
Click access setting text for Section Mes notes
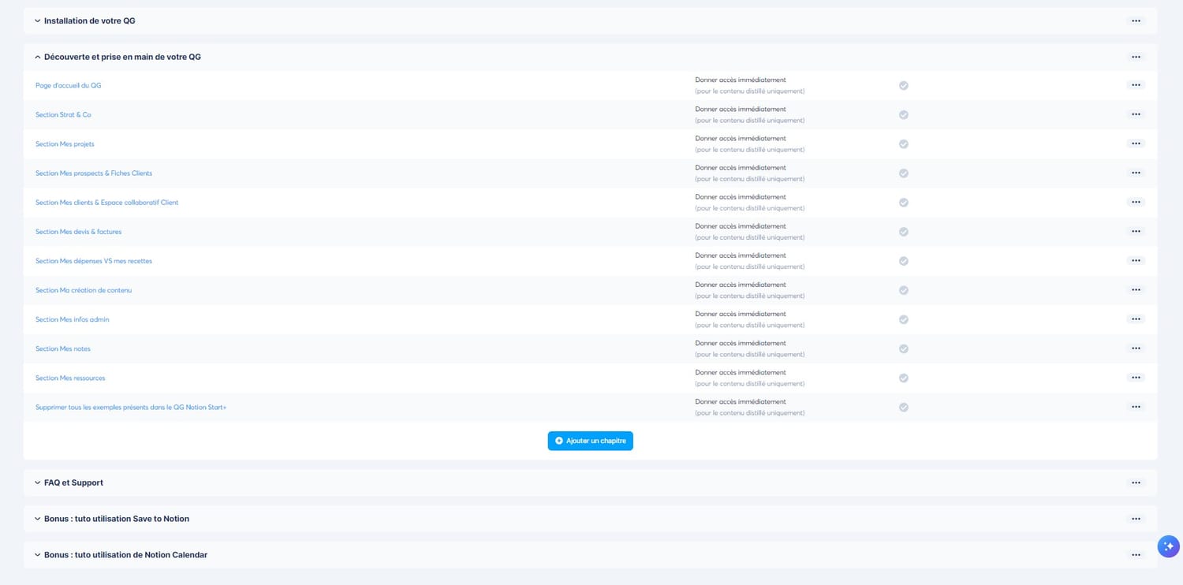pos(750,348)
